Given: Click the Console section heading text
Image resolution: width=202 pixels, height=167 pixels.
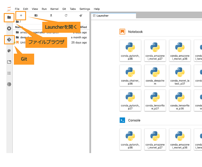Looking at the screenshot, I should click(x=134, y=120).
